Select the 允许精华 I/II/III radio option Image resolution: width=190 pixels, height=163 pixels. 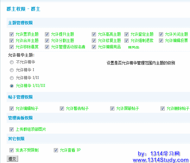[x=12, y=86]
